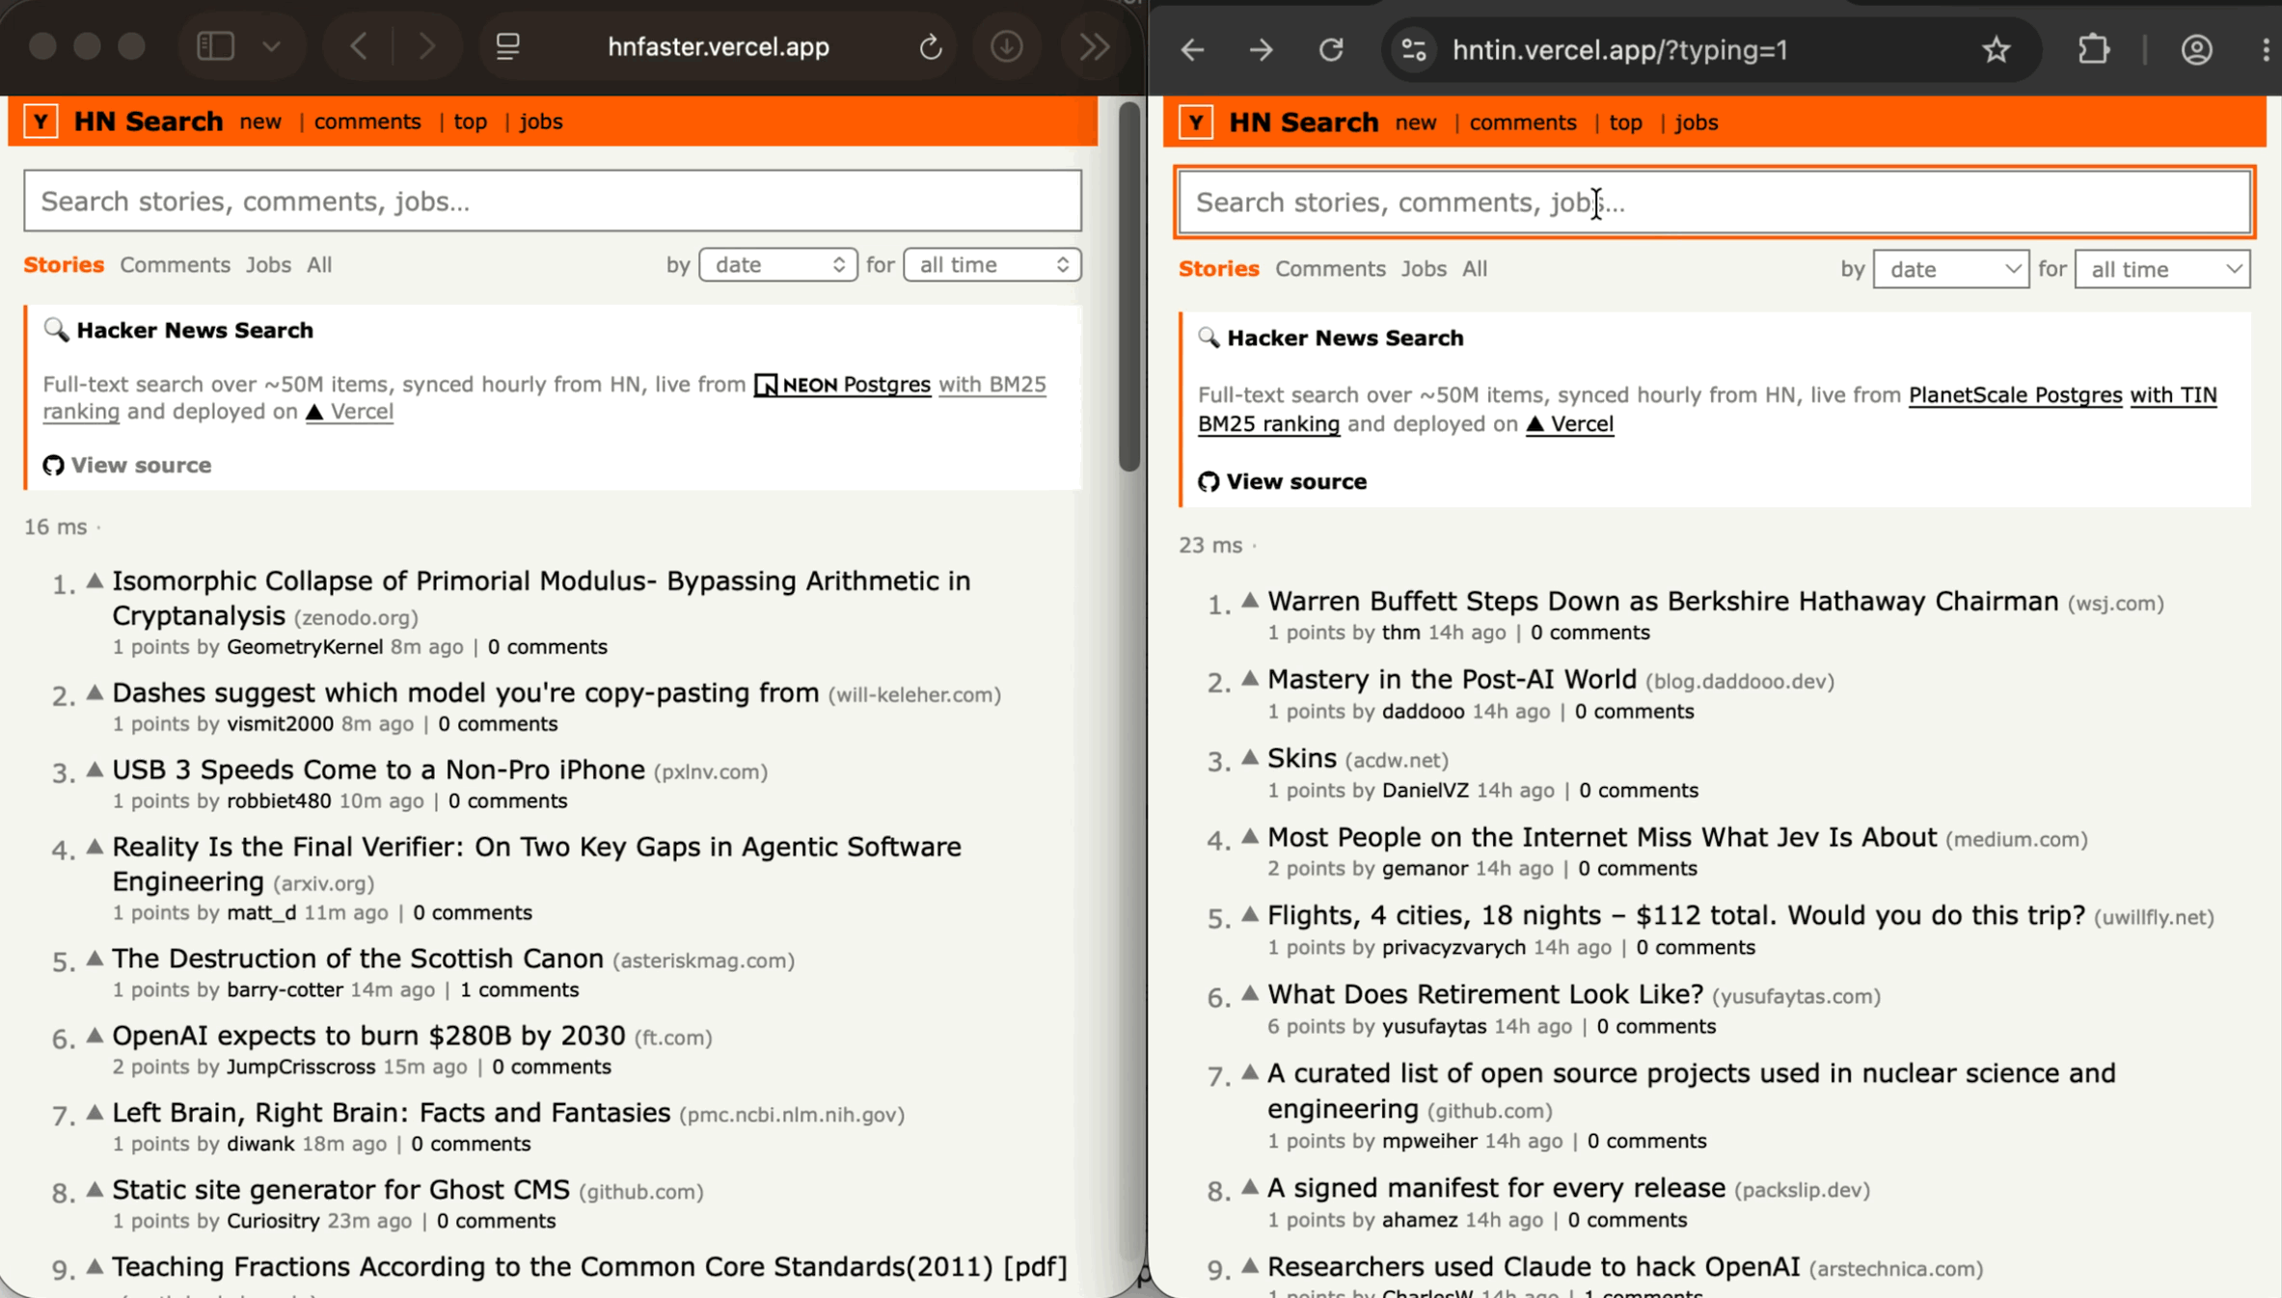This screenshot has height=1298, width=2282.
Task: Show more Safari toolbar items chevrons
Action: tap(1095, 46)
